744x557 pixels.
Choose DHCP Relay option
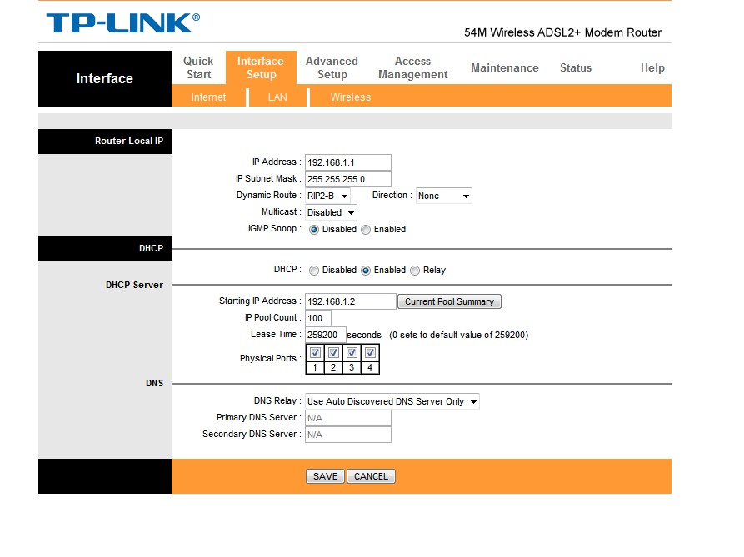pos(415,271)
